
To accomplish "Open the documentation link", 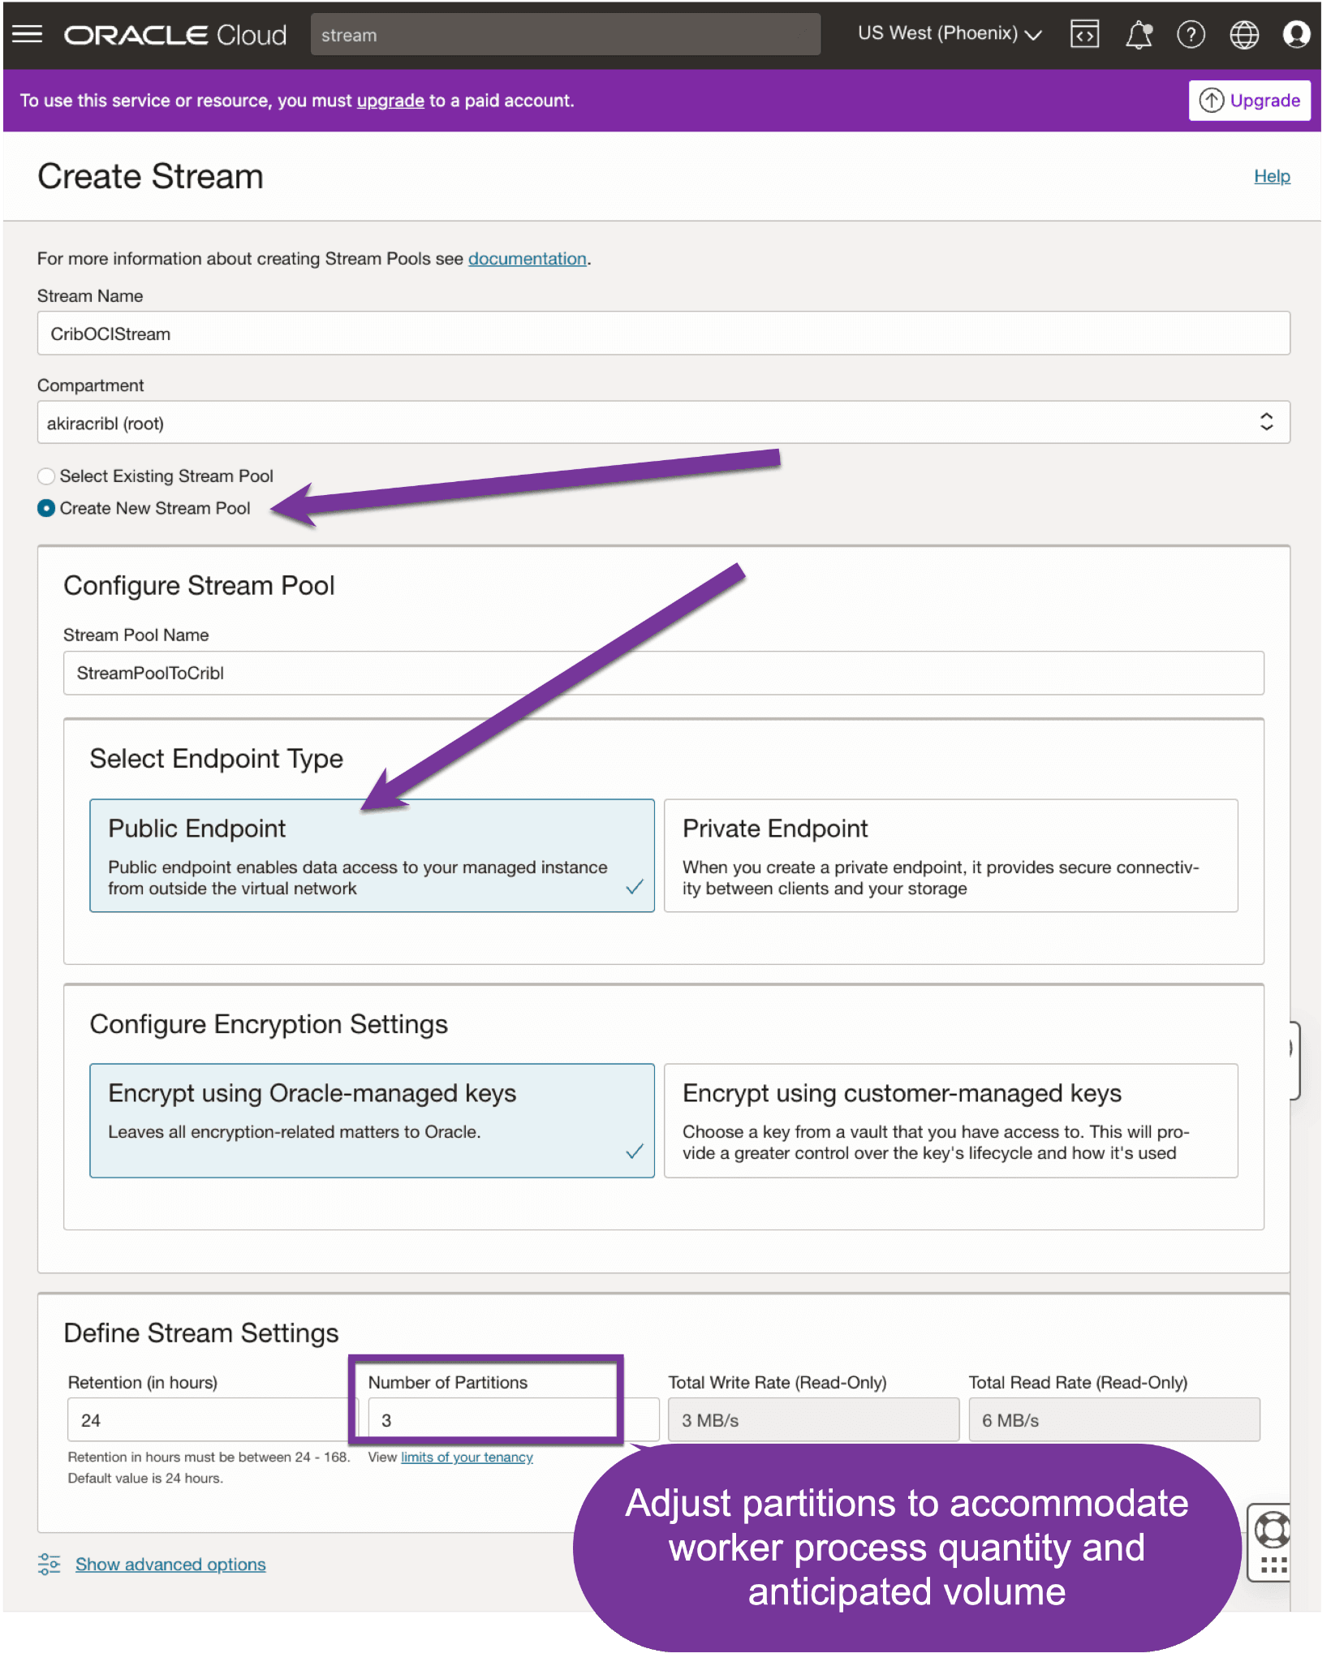I will [527, 259].
